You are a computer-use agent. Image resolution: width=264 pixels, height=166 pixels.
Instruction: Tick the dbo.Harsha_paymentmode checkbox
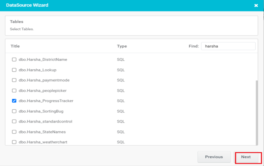click(x=14, y=80)
